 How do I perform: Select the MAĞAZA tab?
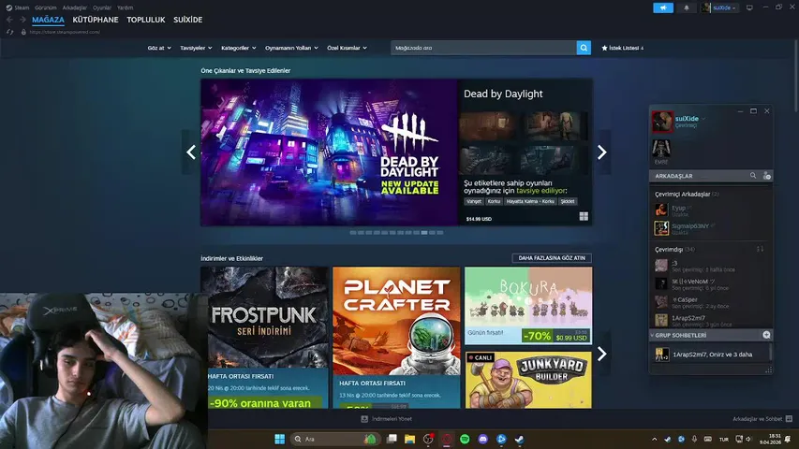[48, 20]
